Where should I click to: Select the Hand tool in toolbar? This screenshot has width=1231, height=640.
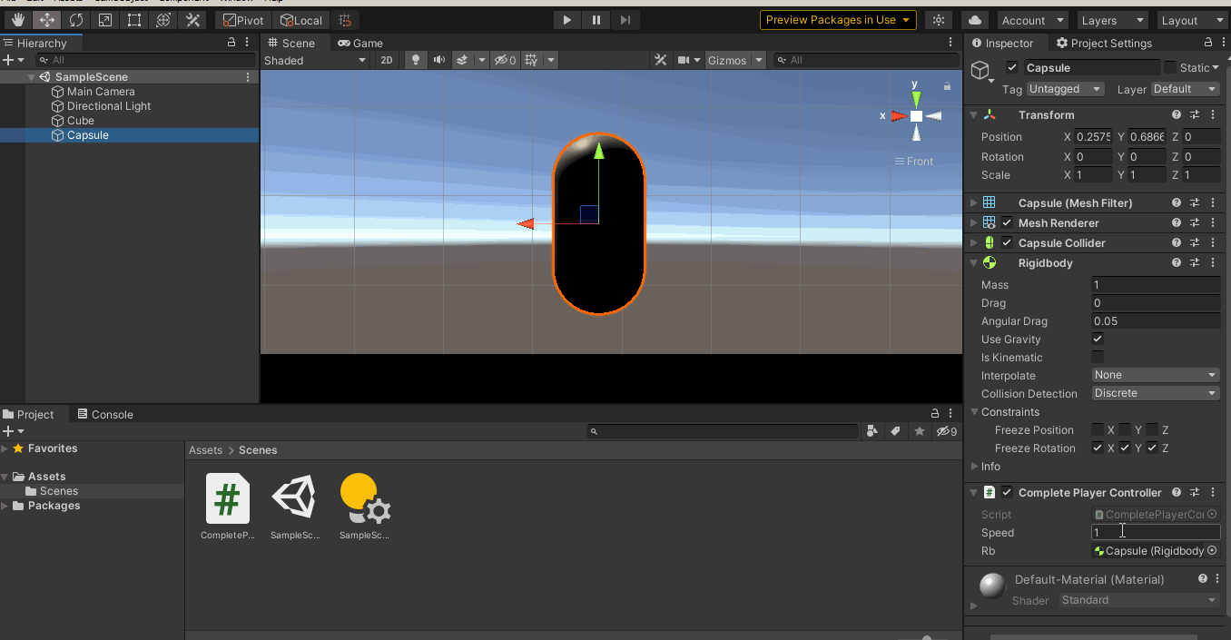pyautogui.click(x=17, y=20)
